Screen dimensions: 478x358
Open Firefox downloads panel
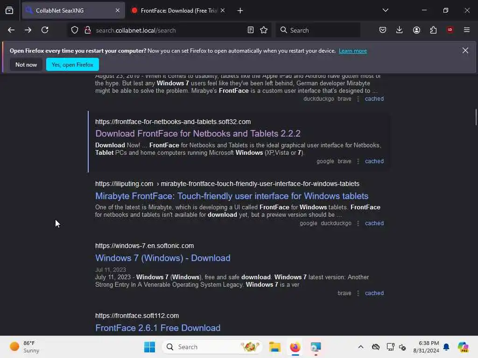pyautogui.click(x=400, y=30)
